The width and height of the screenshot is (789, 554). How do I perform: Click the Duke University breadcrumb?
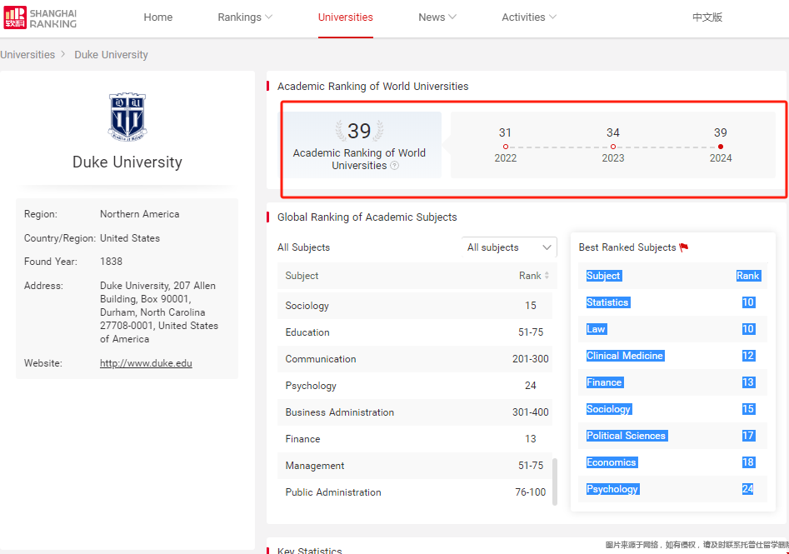(111, 54)
